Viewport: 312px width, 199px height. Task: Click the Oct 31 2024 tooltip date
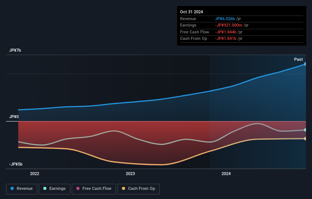tap(192, 12)
